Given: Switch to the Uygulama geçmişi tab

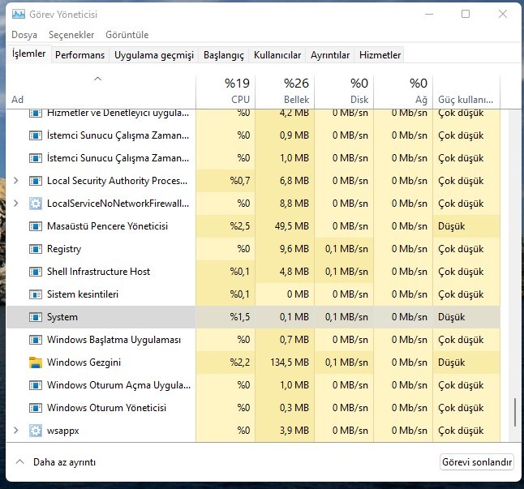Looking at the screenshot, I should click(154, 55).
